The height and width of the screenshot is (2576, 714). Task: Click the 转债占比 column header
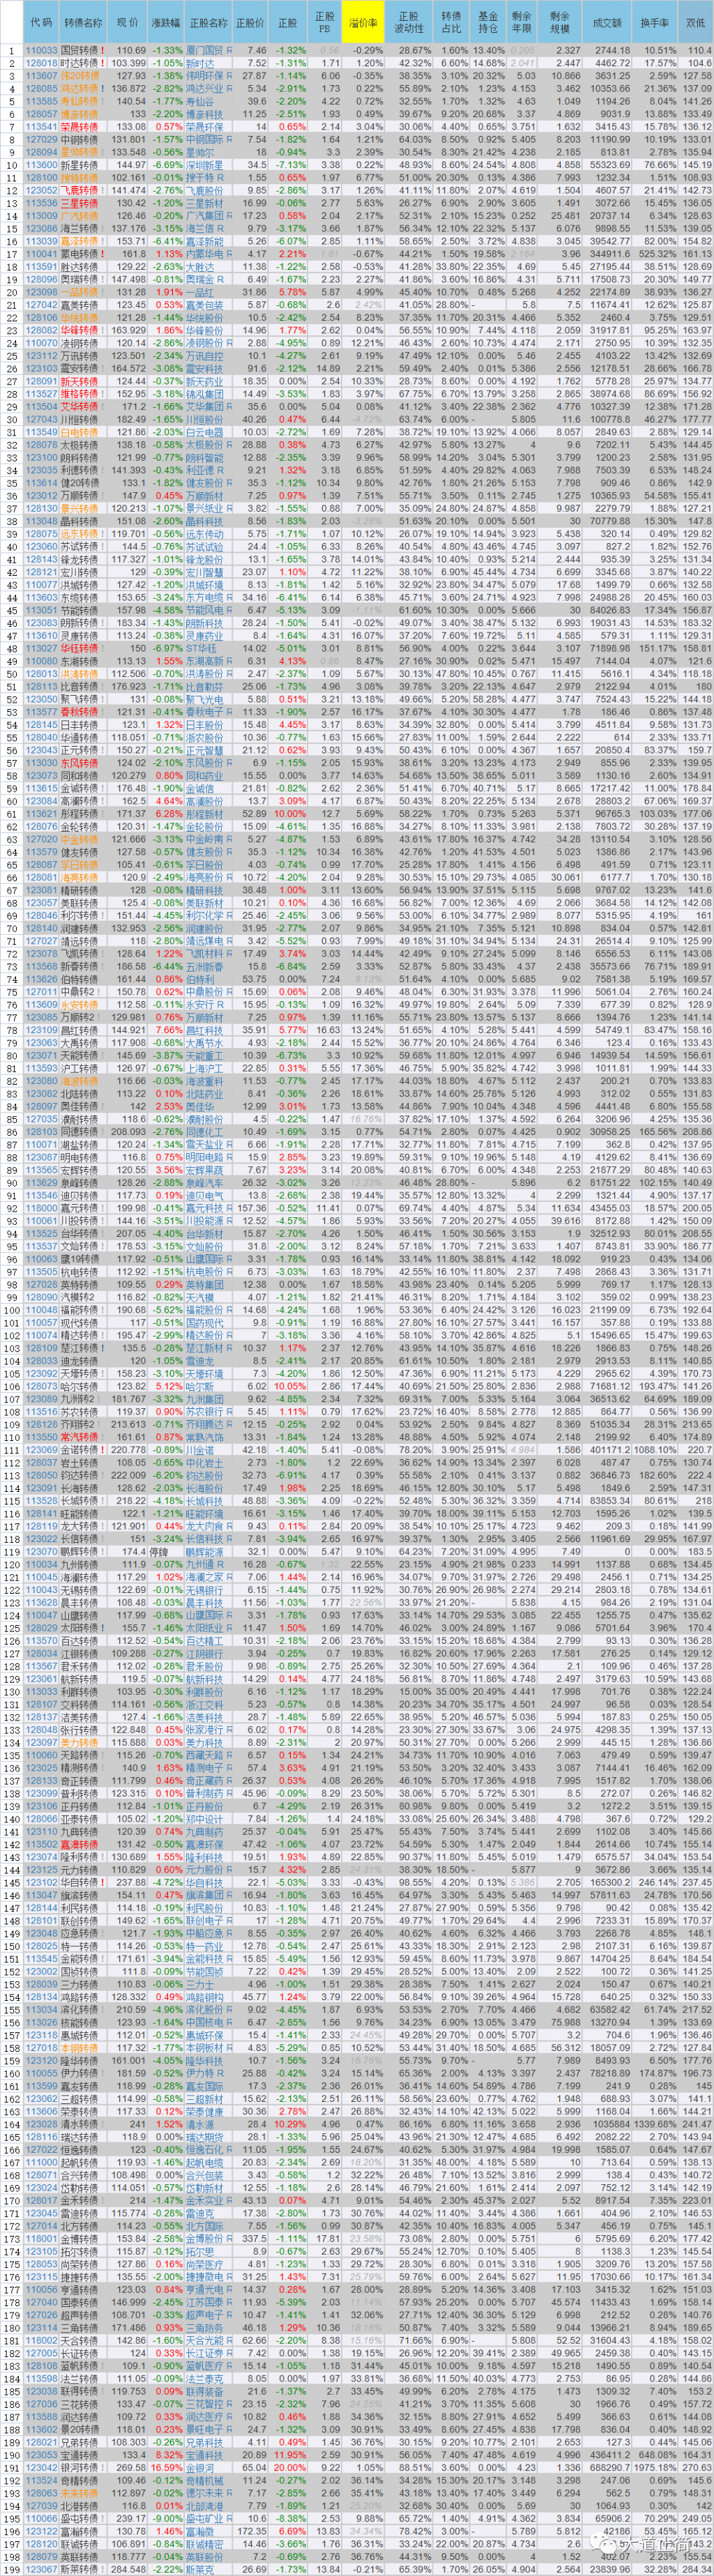pos(451,22)
